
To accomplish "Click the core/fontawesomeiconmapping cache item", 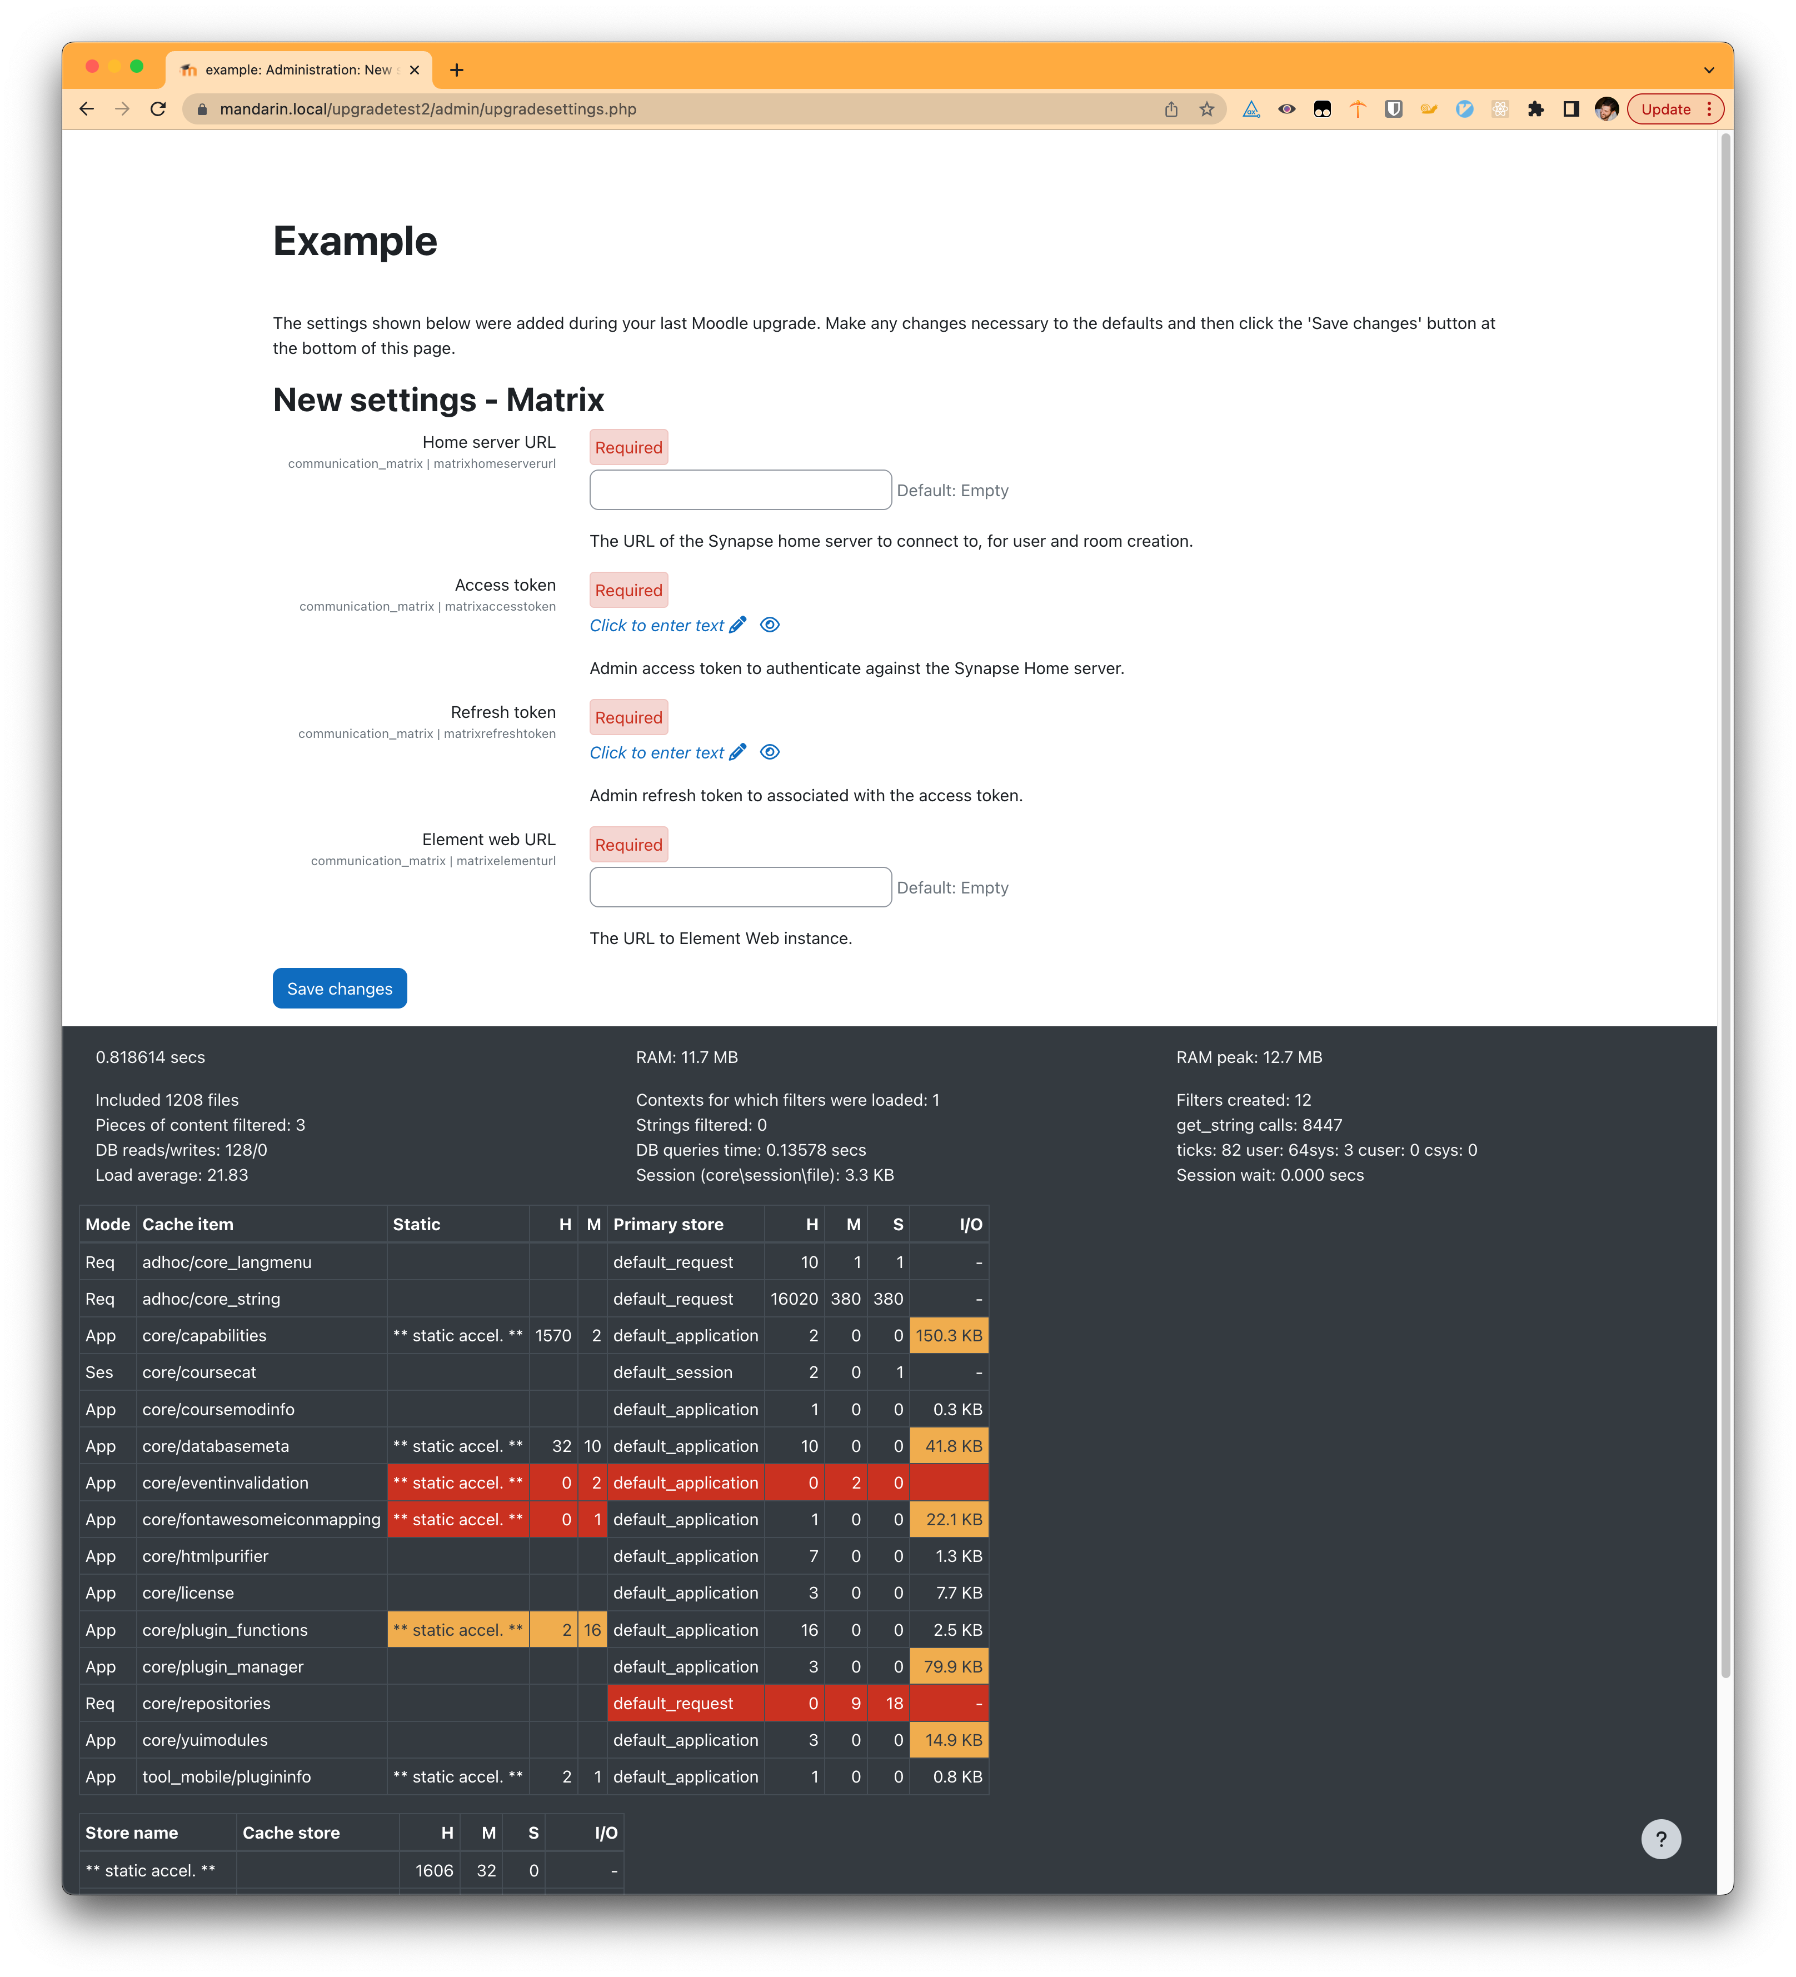I will (x=261, y=1519).
